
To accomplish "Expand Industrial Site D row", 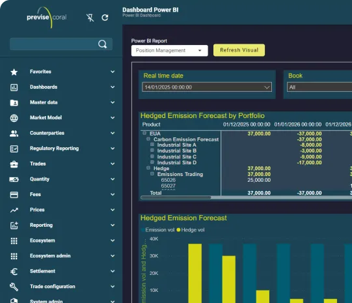I will click(152, 162).
